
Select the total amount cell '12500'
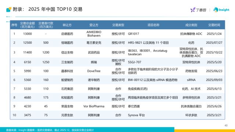coord(28,43)
